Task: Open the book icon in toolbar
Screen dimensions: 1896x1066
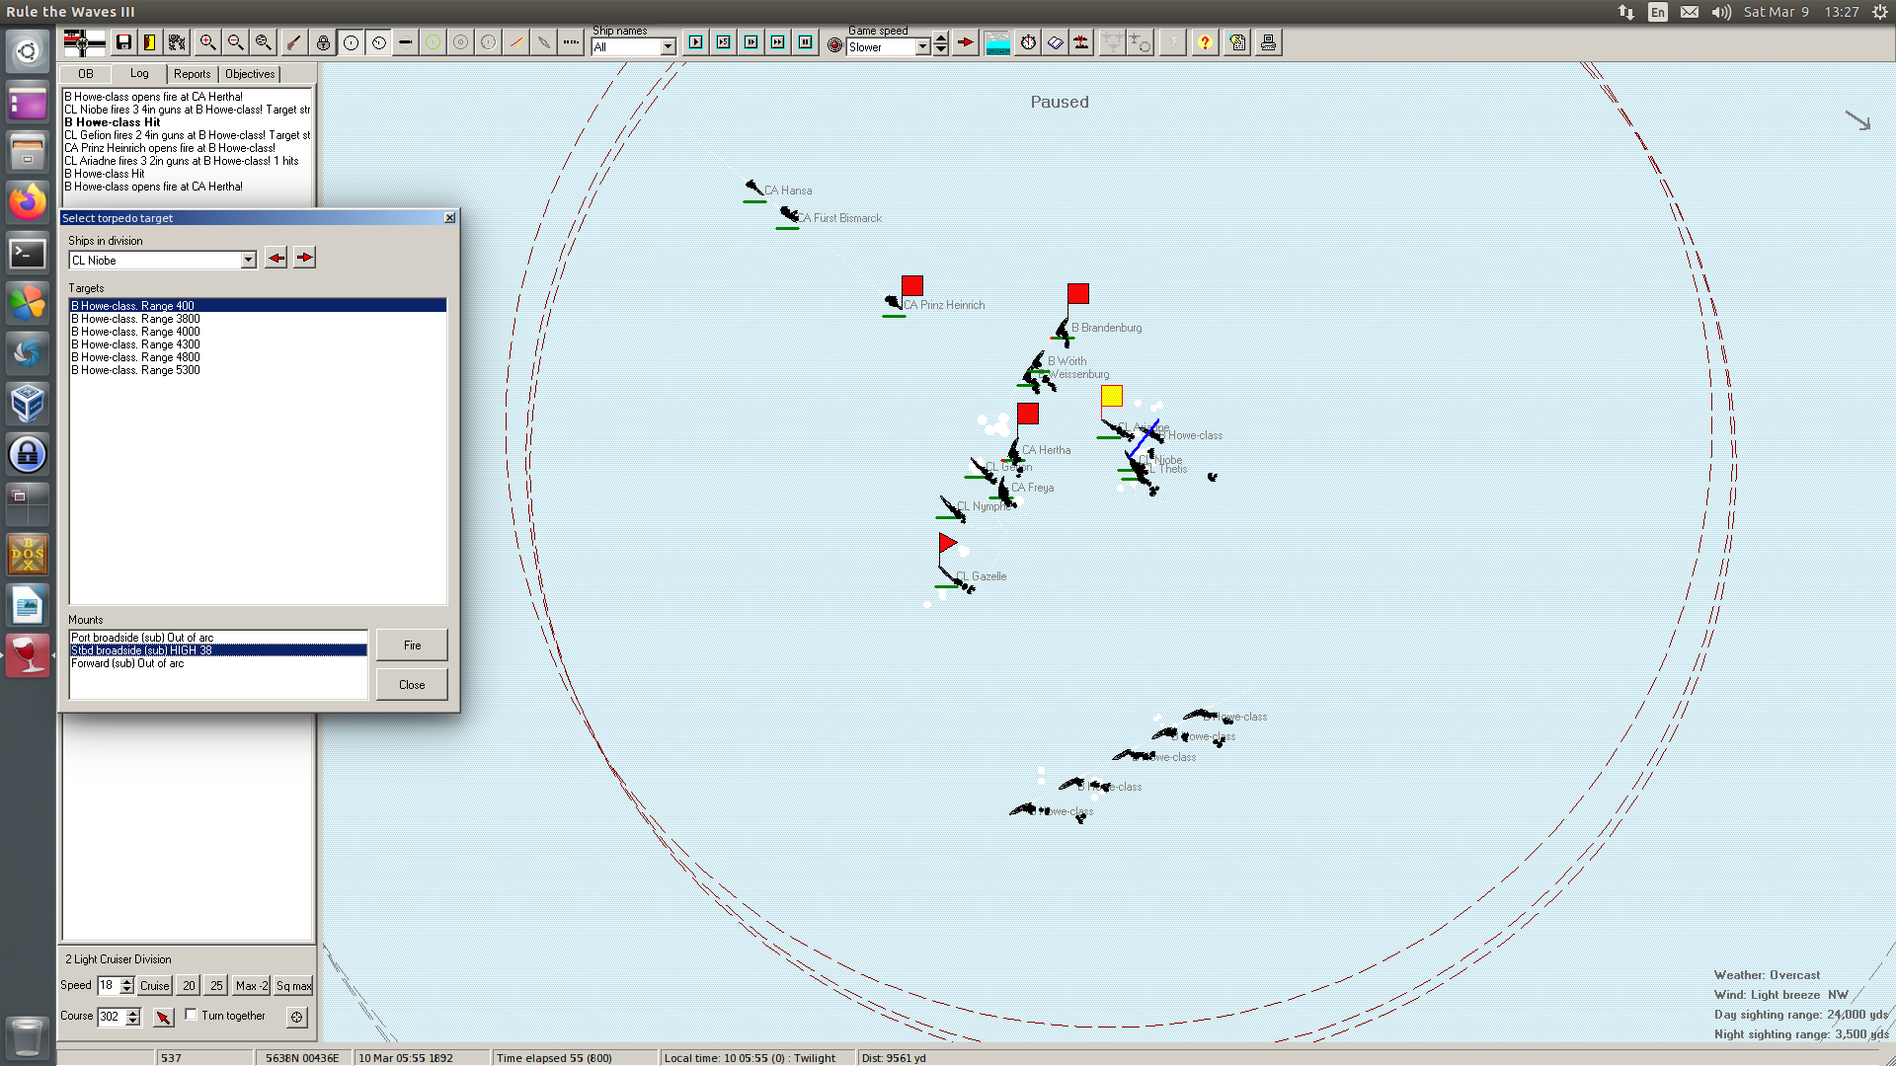Action: (1055, 42)
